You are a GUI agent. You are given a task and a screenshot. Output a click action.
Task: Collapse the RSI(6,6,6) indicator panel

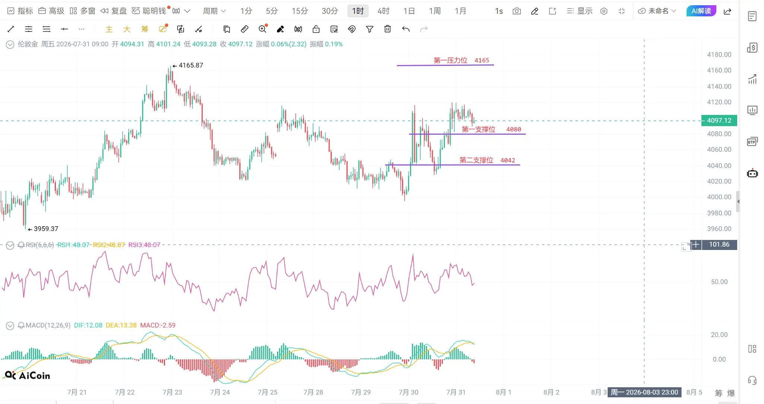[x=10, y=245]
